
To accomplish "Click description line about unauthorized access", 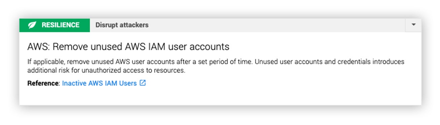I will coord(106,71).
